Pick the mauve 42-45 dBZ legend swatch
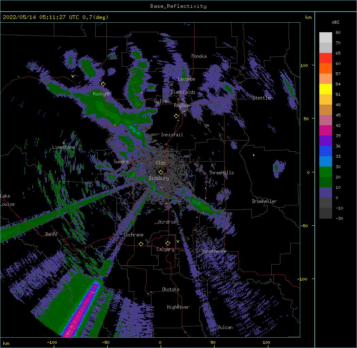This screenshot has width=357, height=348. [x=326, y=120]
